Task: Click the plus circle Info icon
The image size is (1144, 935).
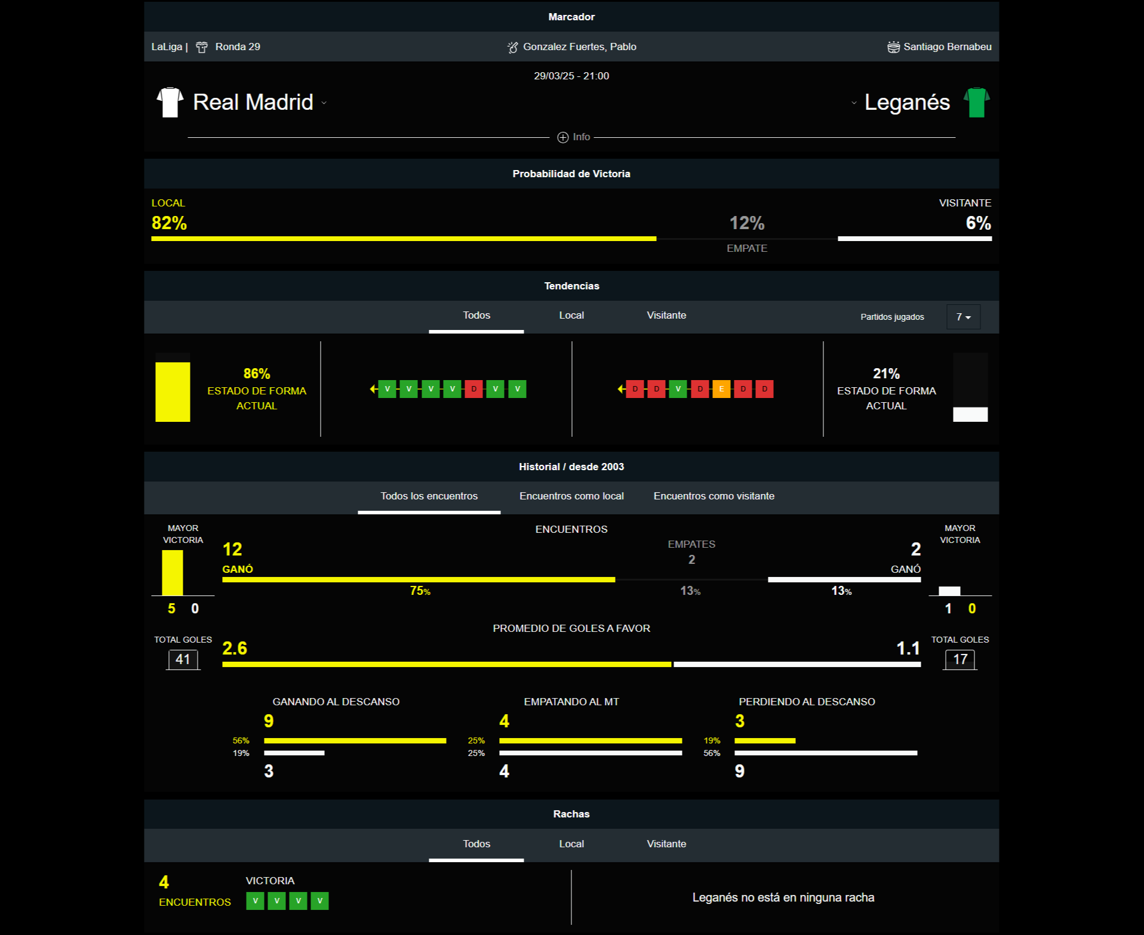Action: [562, 137]
